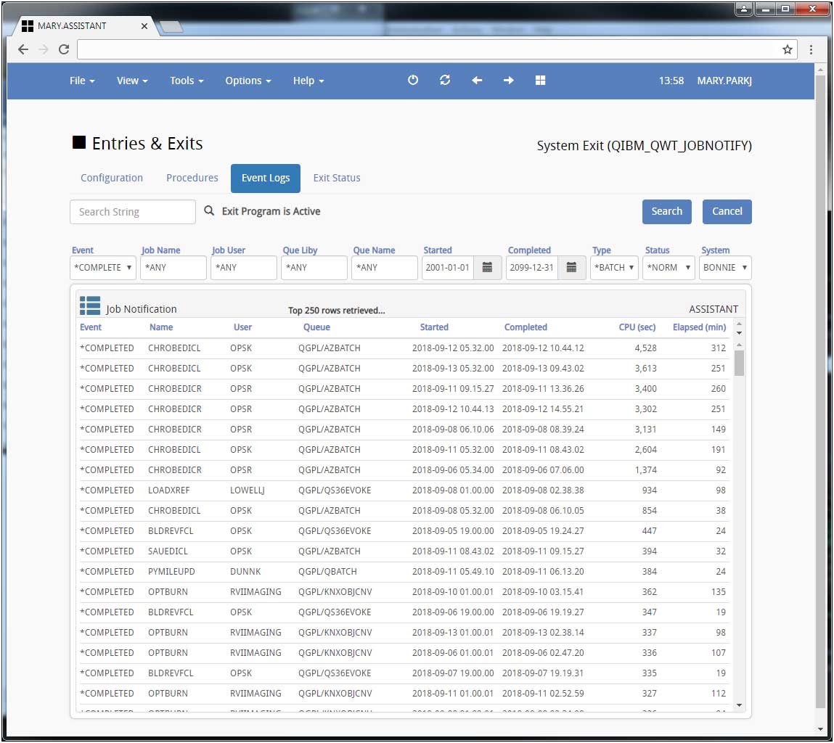Viewport: 834px width, 743px height.
Task: Open the Completed date calendar picker
Action: point(572,268)
